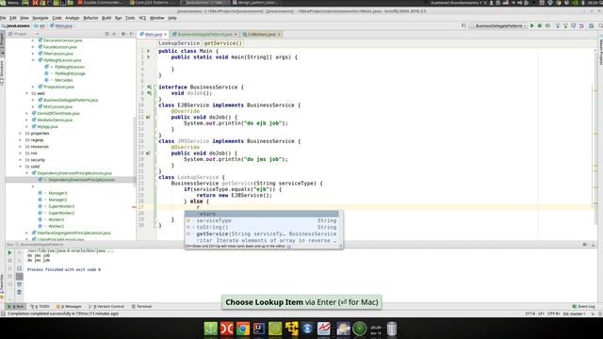Open the Build menu

(x=106, y=18)
